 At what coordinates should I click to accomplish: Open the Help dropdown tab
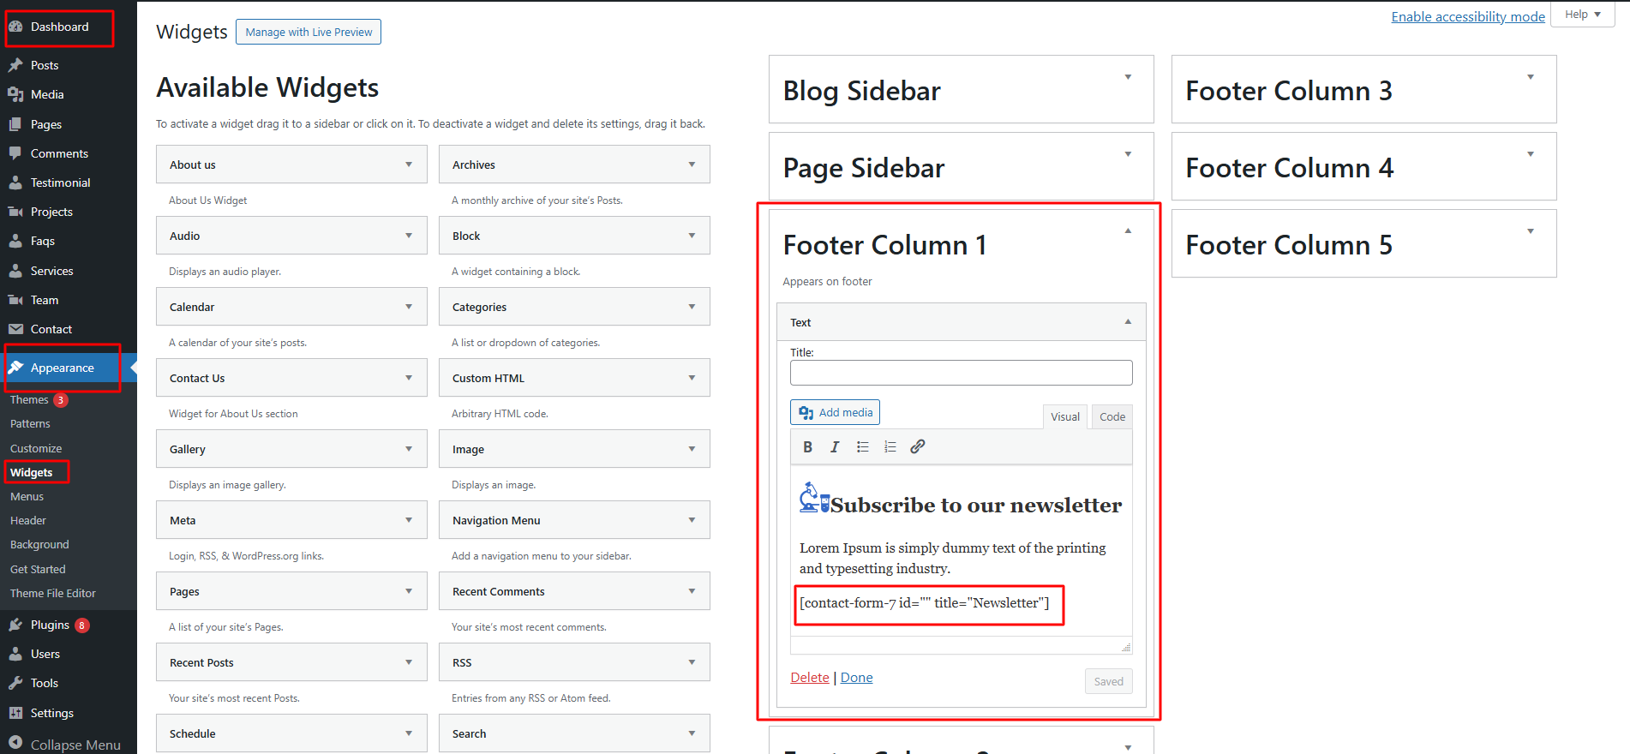[1582, 15]
